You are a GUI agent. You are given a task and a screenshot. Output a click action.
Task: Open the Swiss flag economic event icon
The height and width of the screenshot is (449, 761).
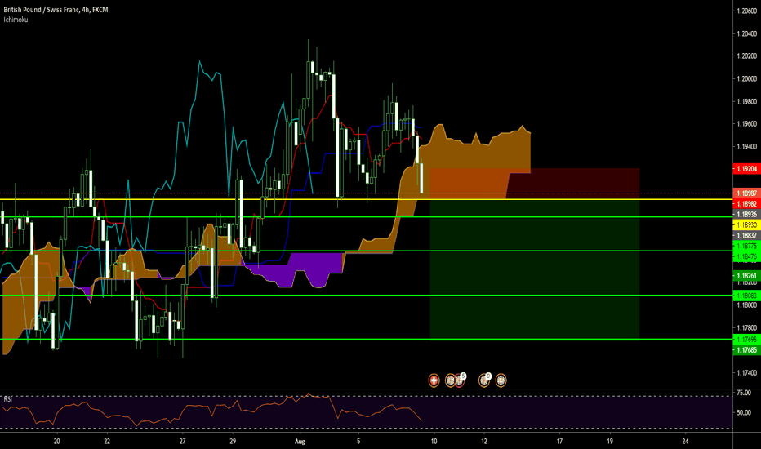pos(434,380)
